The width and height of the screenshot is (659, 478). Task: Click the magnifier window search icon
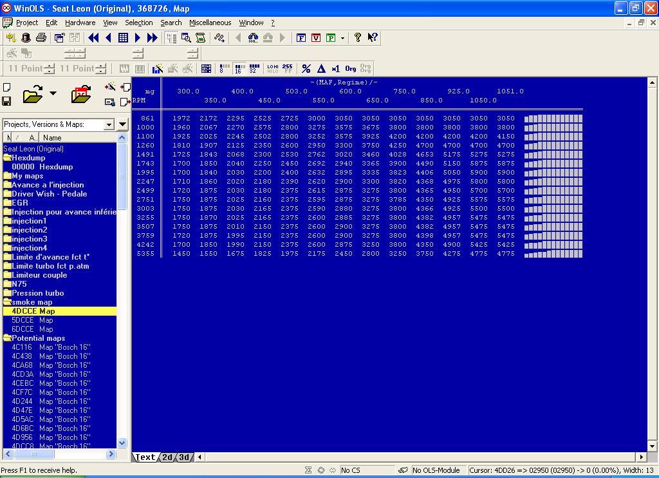coord(186,38)
